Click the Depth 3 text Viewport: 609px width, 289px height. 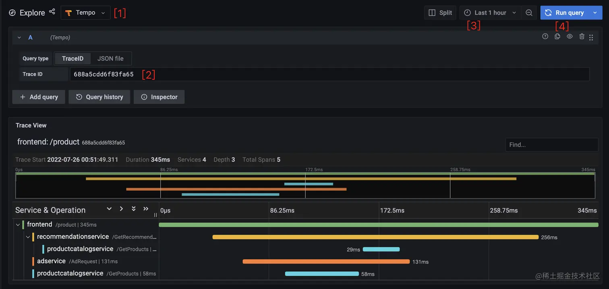click(224, 160)
